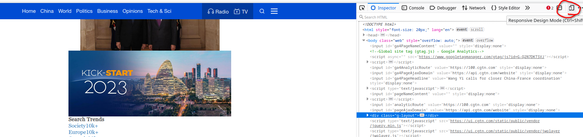Open the Society10k+ search trend
This screenshot has width=583, height=137.
point(83,126)
